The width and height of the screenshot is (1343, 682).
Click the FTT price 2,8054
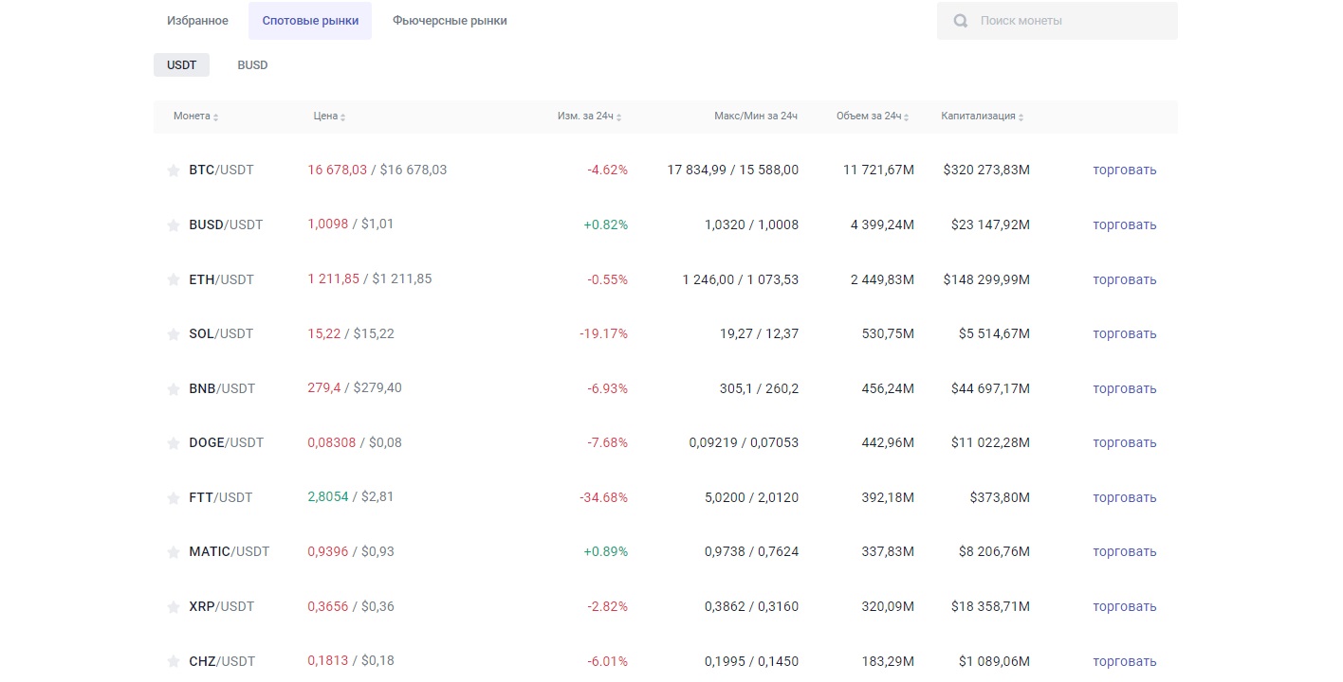tap(327, 497)
